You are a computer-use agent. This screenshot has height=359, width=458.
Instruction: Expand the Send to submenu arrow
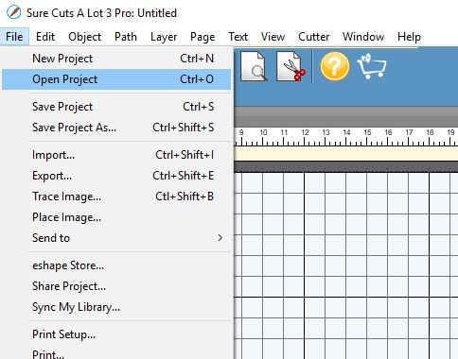(x=220, y=238)
